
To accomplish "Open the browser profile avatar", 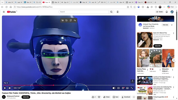I will click(x=160, y=7).
